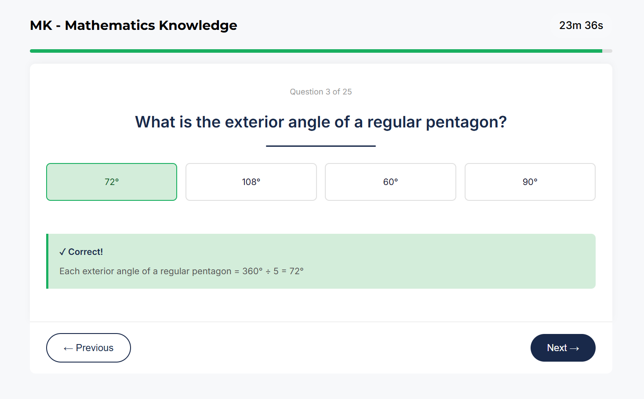Select the 90° answer option
The image size is (644, 399).
[529, 181]
